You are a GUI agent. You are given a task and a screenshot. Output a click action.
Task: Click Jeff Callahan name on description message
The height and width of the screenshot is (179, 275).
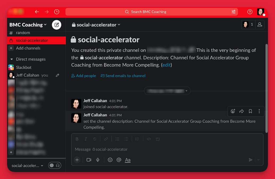tap(95, 115)
